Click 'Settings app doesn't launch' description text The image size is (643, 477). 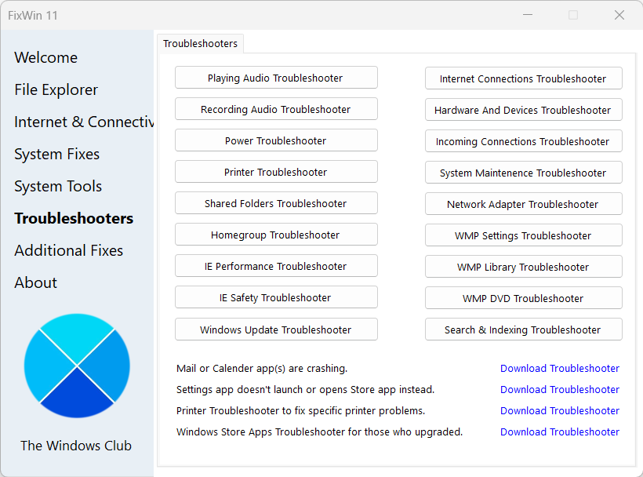(305, 389)
